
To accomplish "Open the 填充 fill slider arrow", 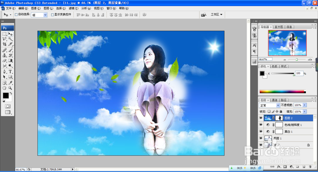I will (x=305, y=111).
